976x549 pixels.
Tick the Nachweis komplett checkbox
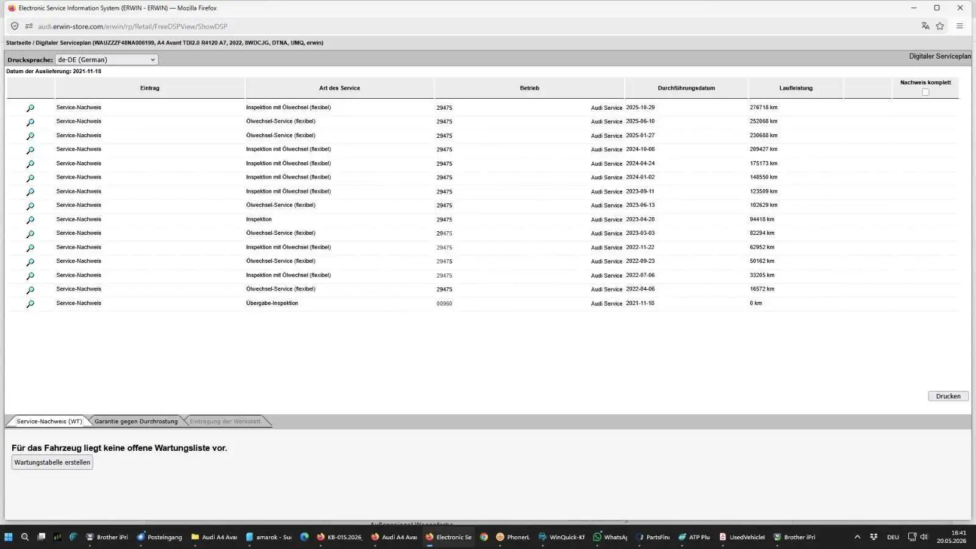(x=925, y=92)
